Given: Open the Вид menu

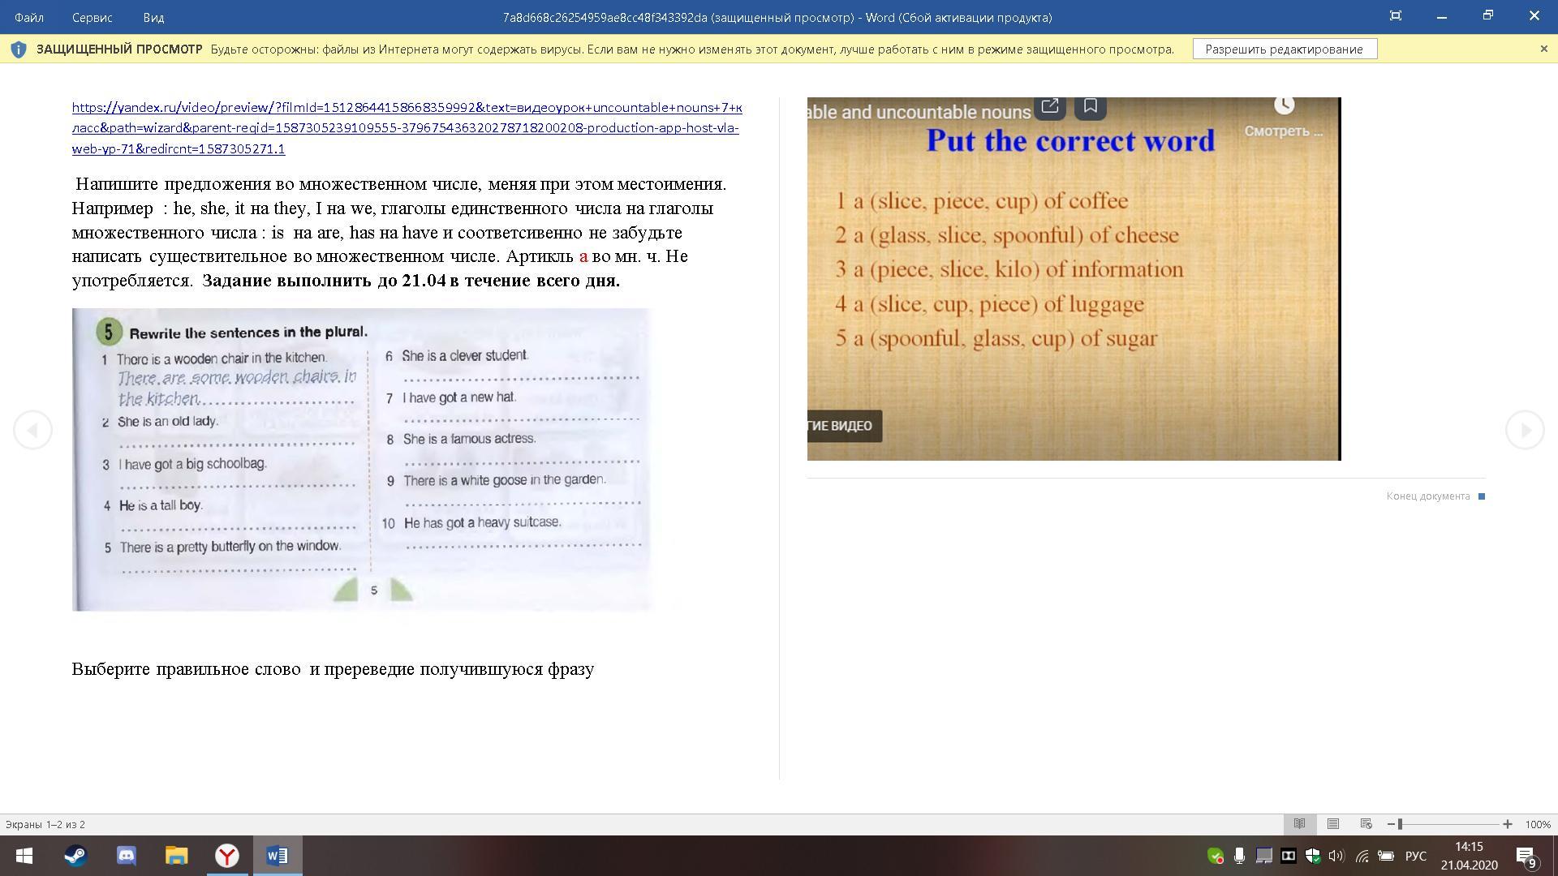Looking at the screenshot, I should pyautogui.click(x=153, y=17).
